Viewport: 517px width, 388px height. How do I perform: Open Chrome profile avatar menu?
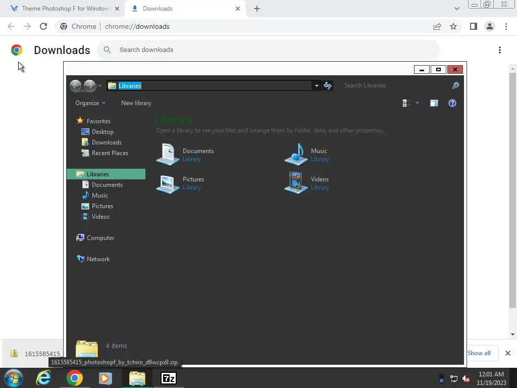(490, 26)
